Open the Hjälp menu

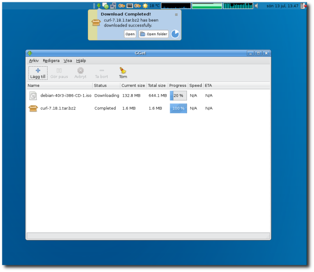[x=81, y=61]
